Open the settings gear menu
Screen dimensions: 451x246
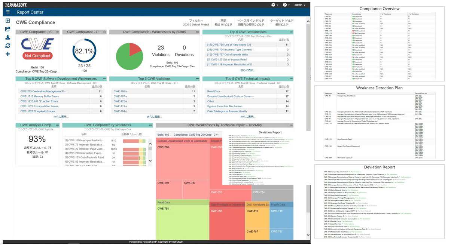(275, 5)
